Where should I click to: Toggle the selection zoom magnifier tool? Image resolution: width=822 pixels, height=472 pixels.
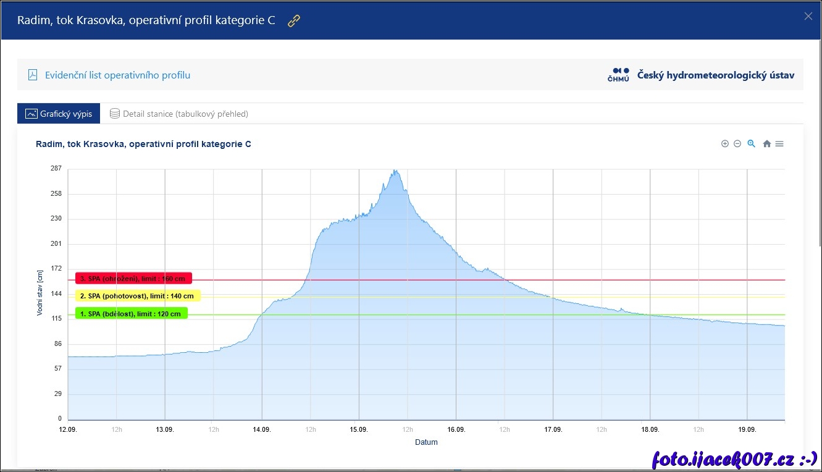[x=752, y=144]
